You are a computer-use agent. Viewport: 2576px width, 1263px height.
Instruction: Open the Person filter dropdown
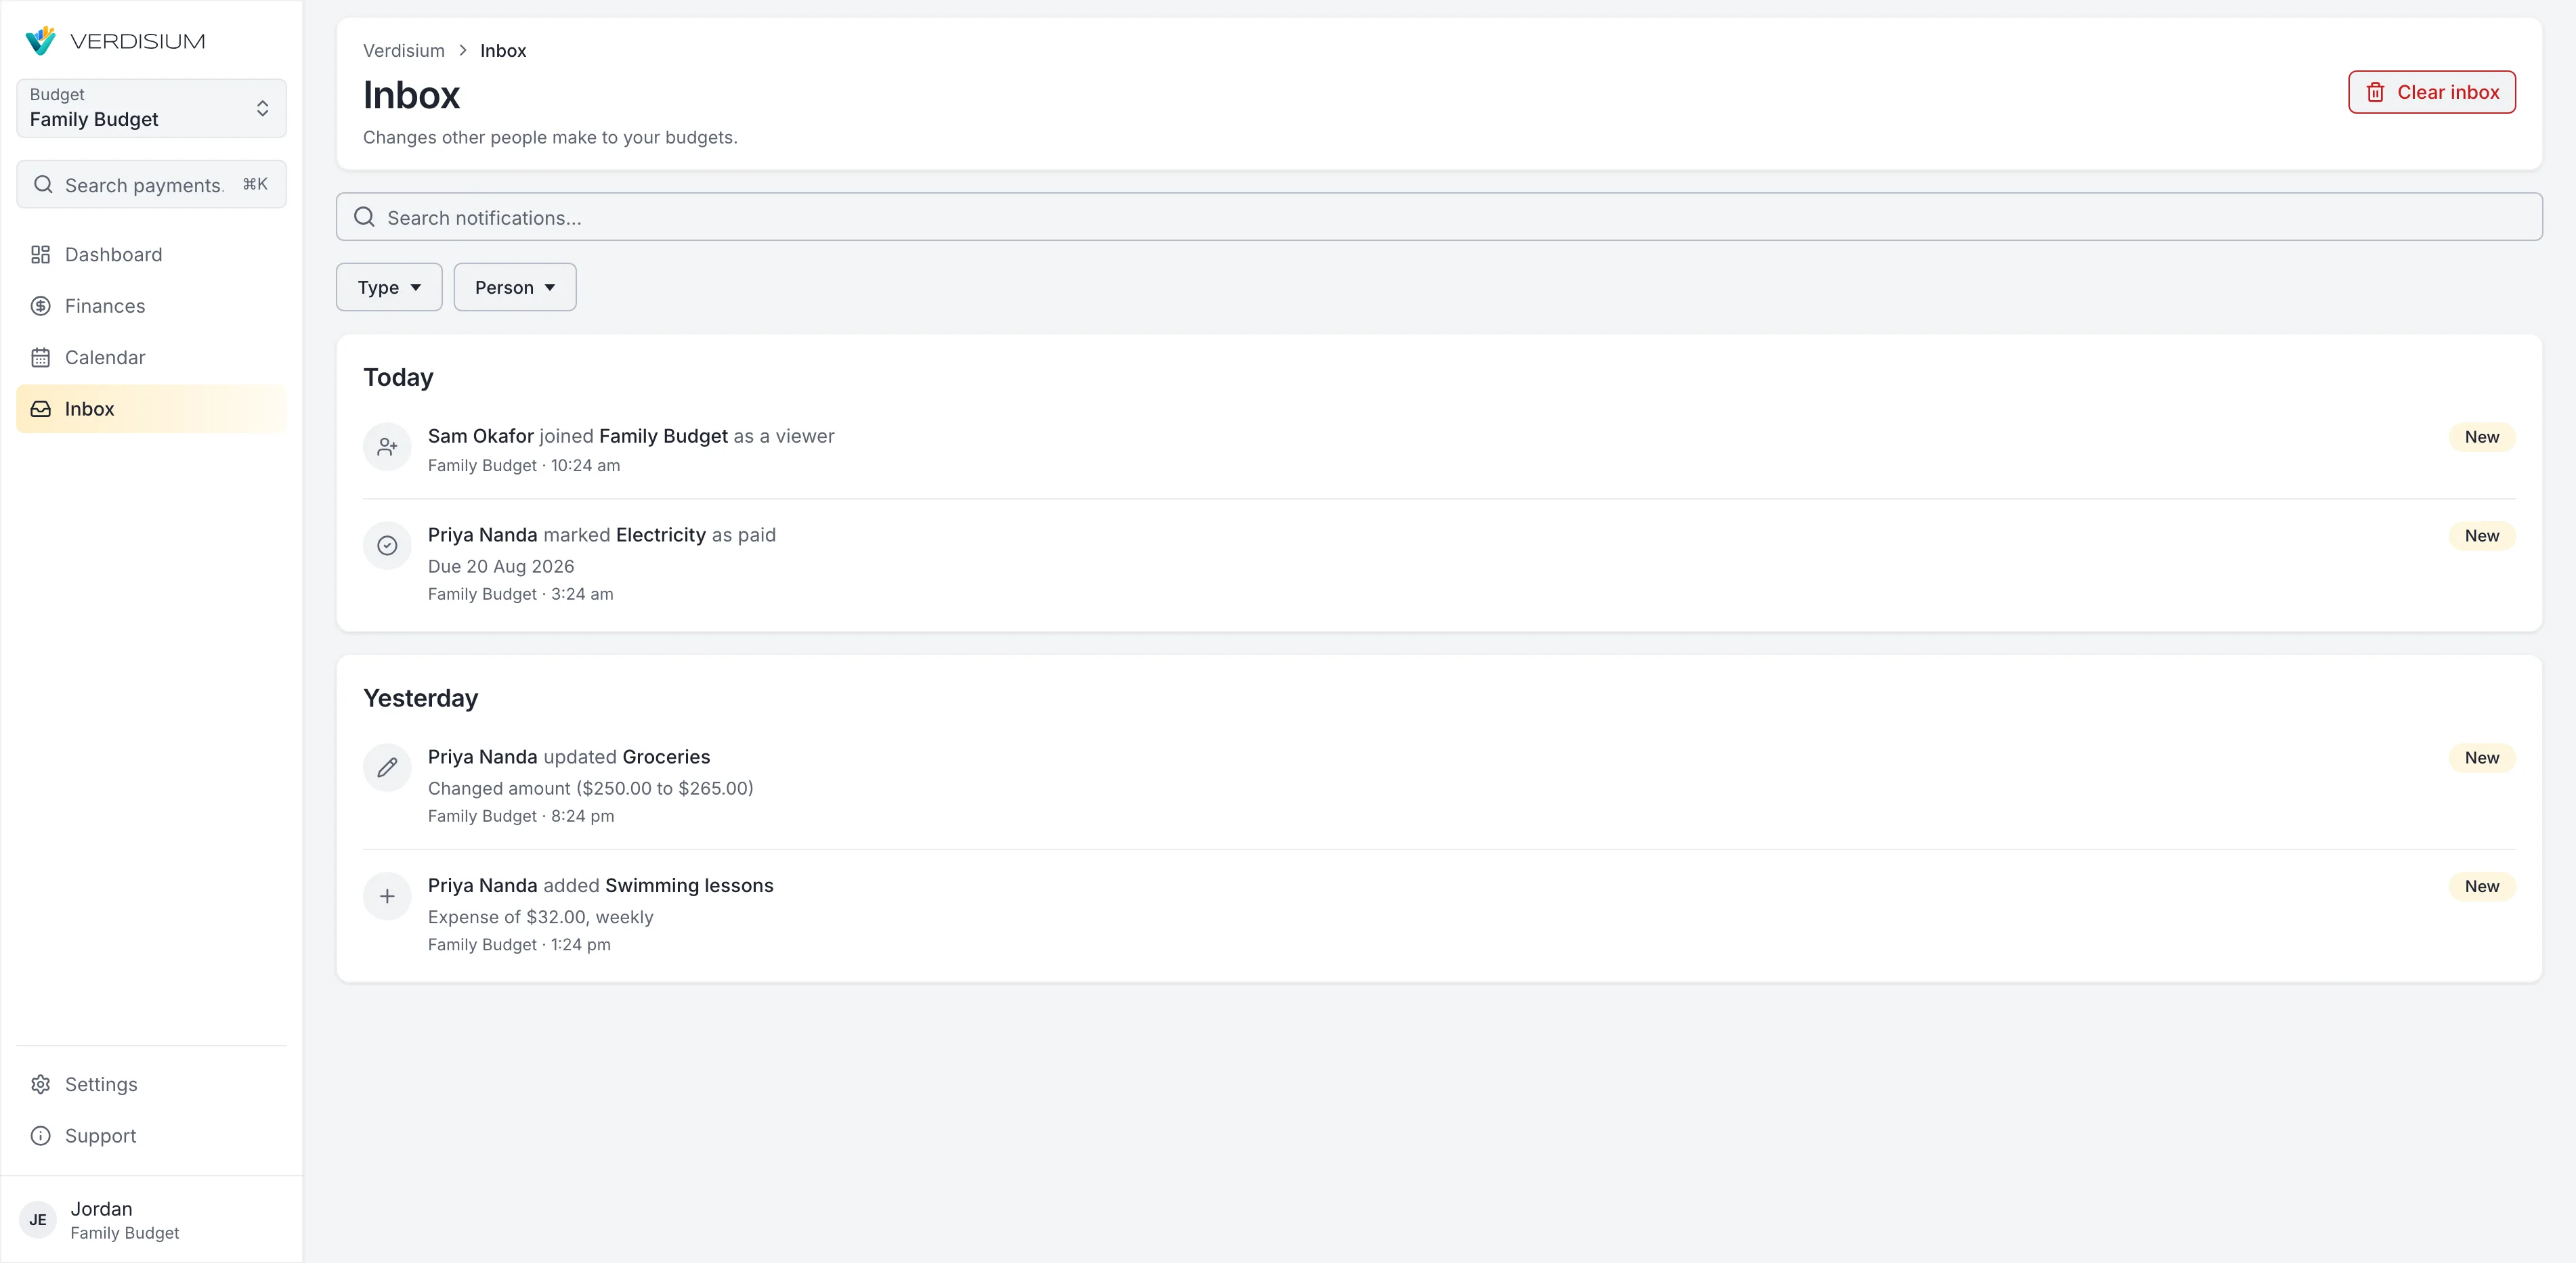pyautogui.click(x=515, y=287)
